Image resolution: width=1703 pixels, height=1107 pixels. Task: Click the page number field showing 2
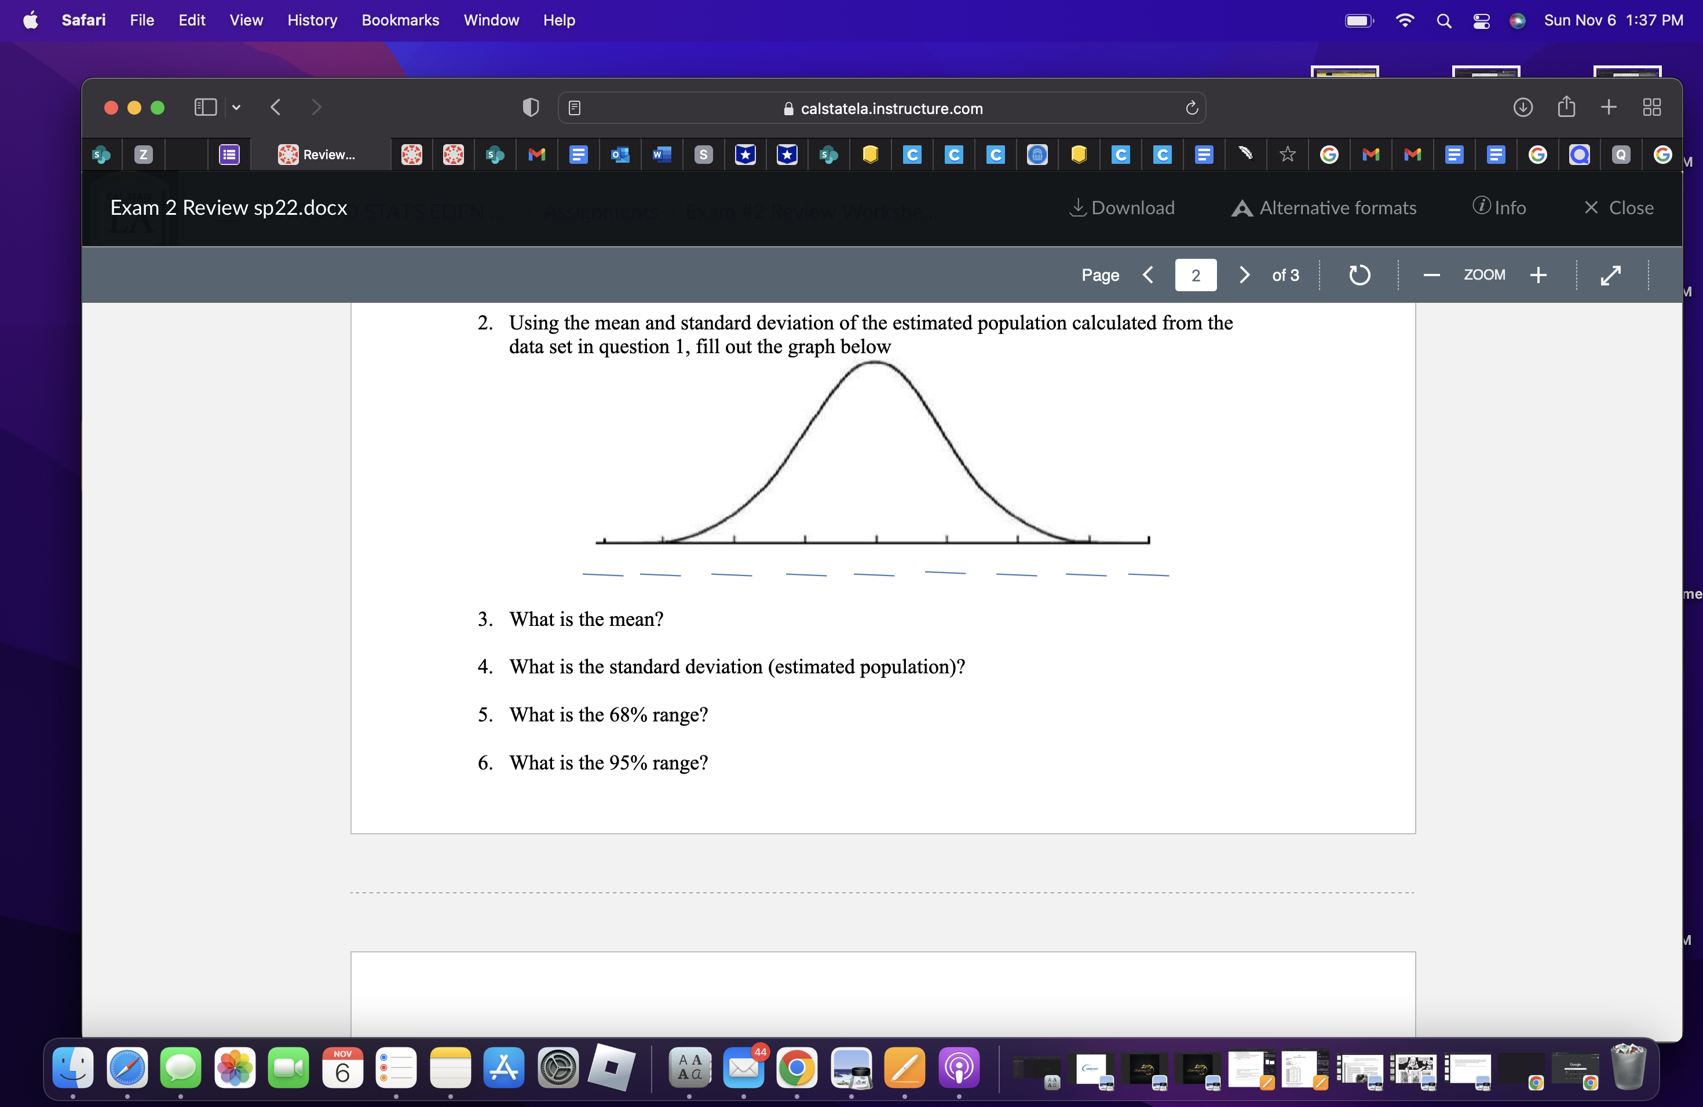click(1195, 274)
